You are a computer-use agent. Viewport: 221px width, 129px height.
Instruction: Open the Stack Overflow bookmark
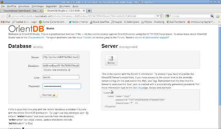pyautogui.click(x=99, y=22)
